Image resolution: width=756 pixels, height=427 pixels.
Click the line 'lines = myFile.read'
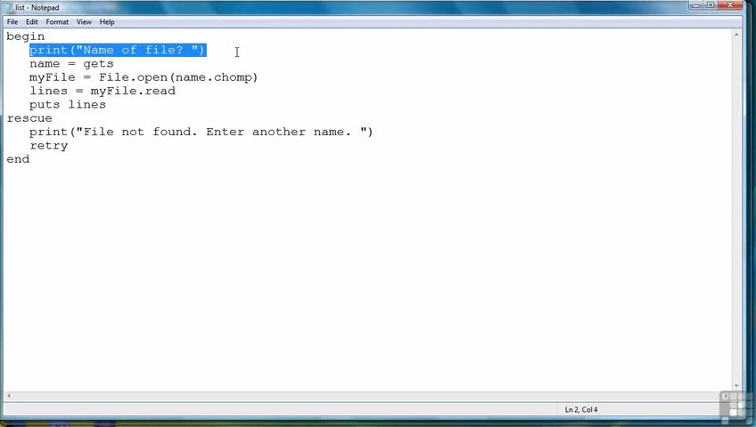coord(103,91)
